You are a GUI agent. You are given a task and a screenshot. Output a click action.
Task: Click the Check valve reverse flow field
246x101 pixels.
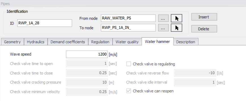[x=195, y=73]
